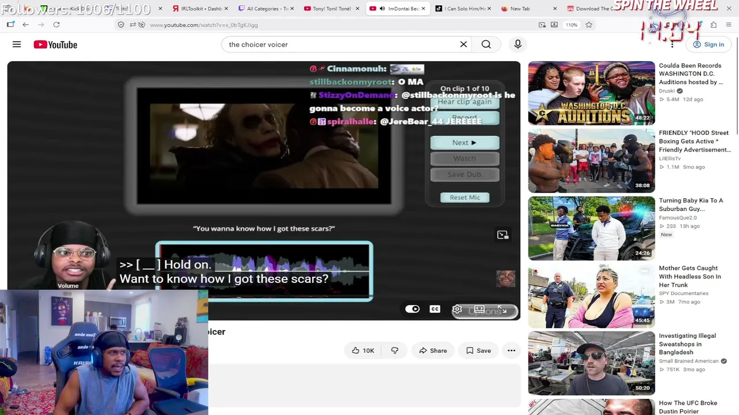Open the SPY Documentaries channel link
Viewport: 739px width, 415px height.
pyautogui.click(x=684, y=293)
